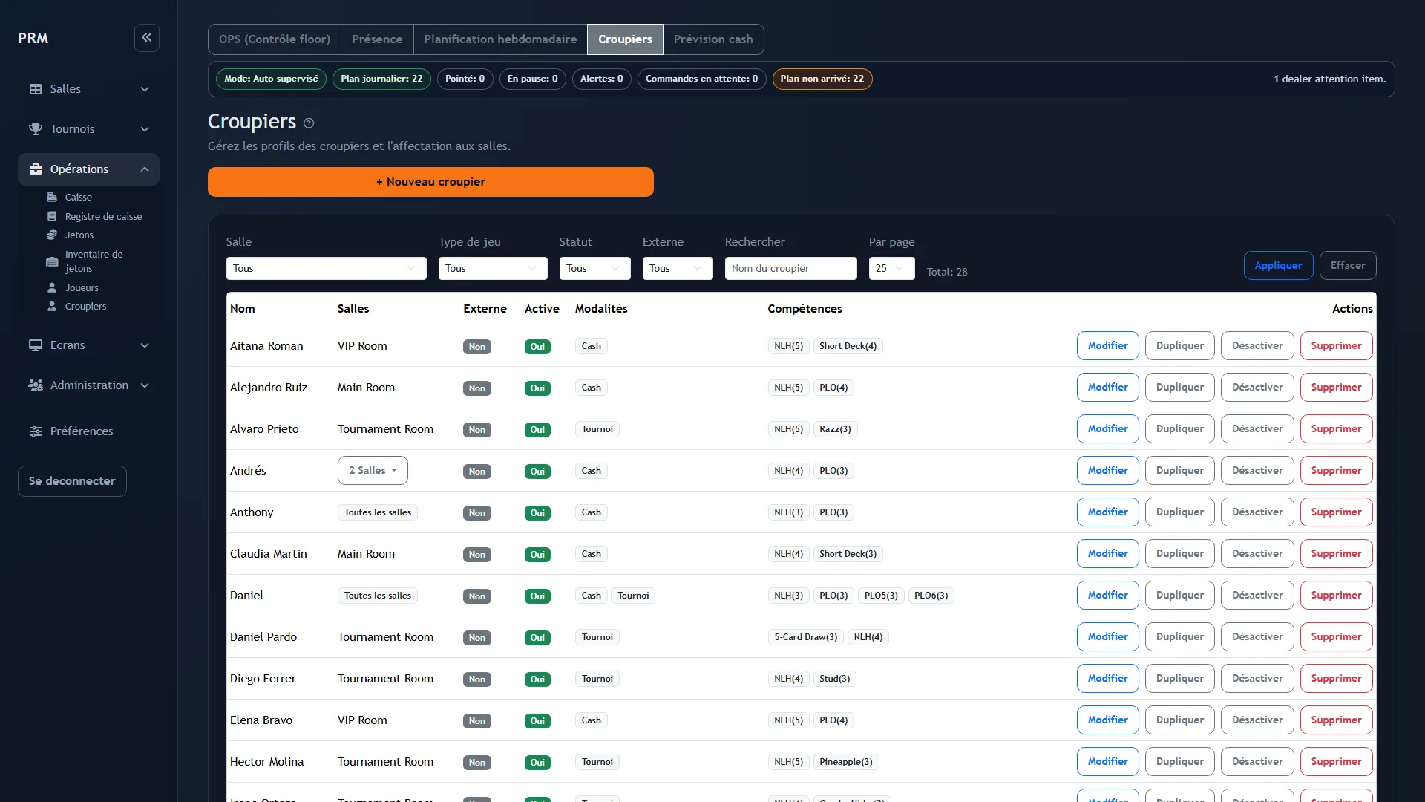Open Registre de caisse in sidebar

103,216
